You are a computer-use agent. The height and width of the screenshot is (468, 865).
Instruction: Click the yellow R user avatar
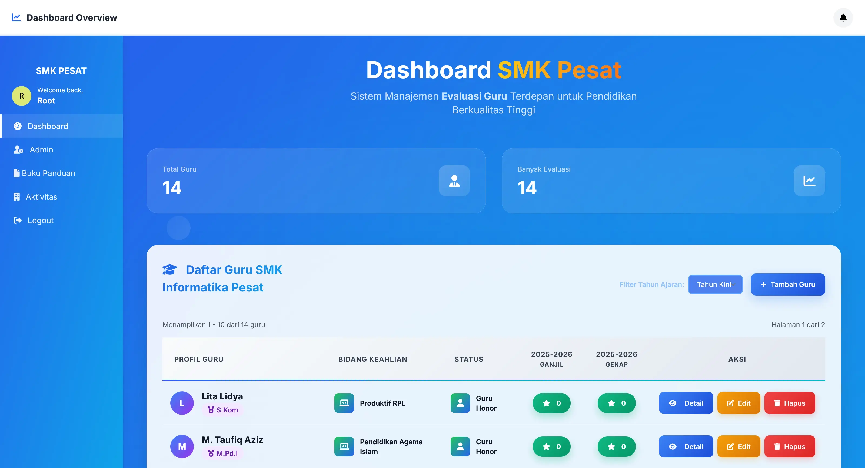(22, 96)
